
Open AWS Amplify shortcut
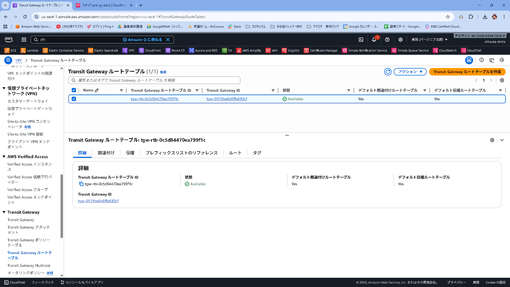(249, 50)
